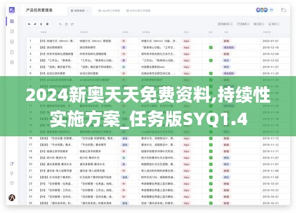296x213 pixels.
Task: Click the undo arrow in the toolbar
Action: (29, 24)
